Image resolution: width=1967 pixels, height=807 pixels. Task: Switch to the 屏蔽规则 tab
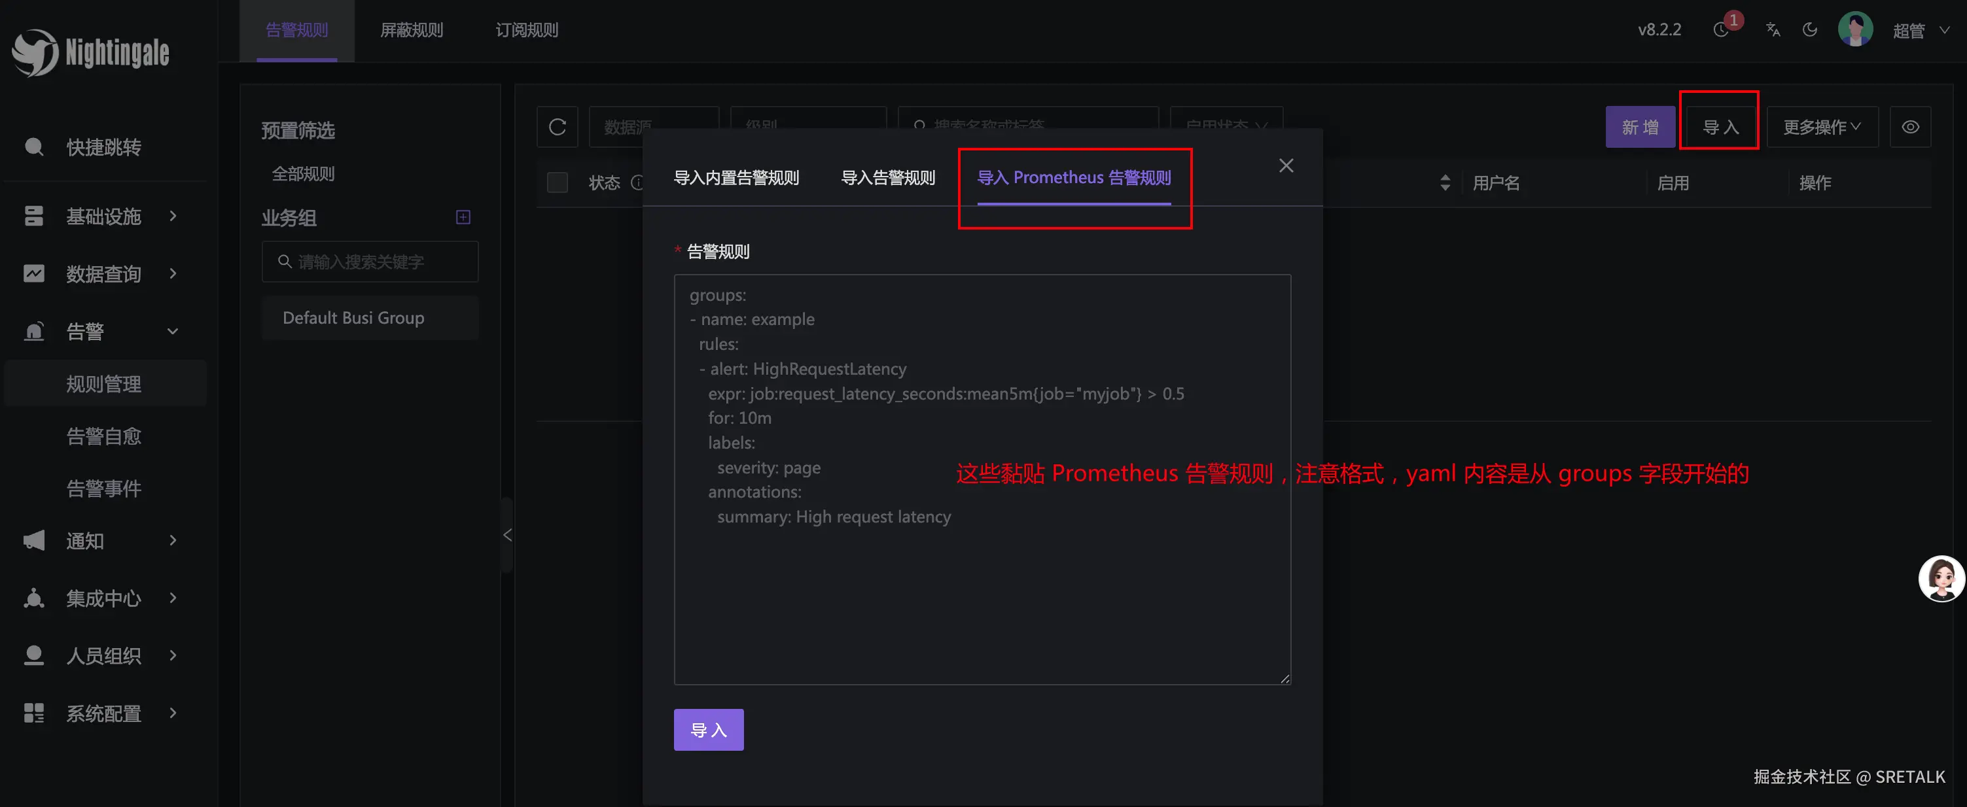[x=412, y=30]
